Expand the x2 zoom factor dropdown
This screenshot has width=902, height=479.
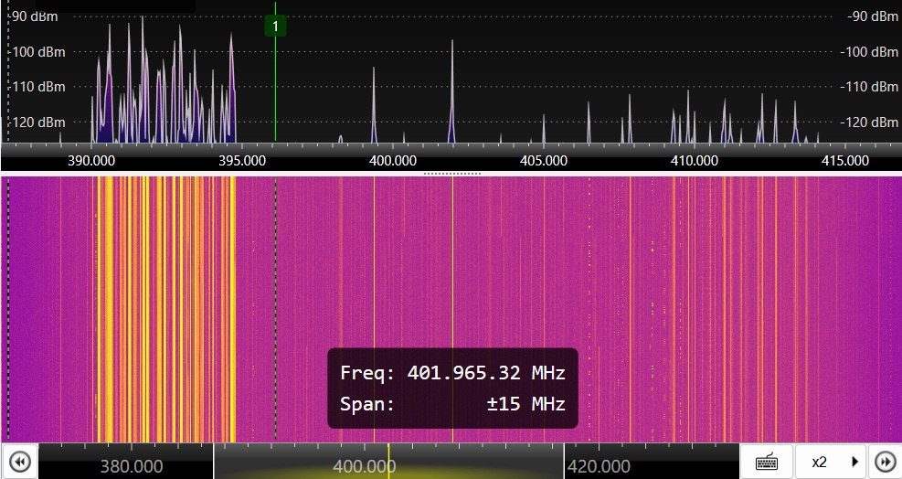[831, 462]
